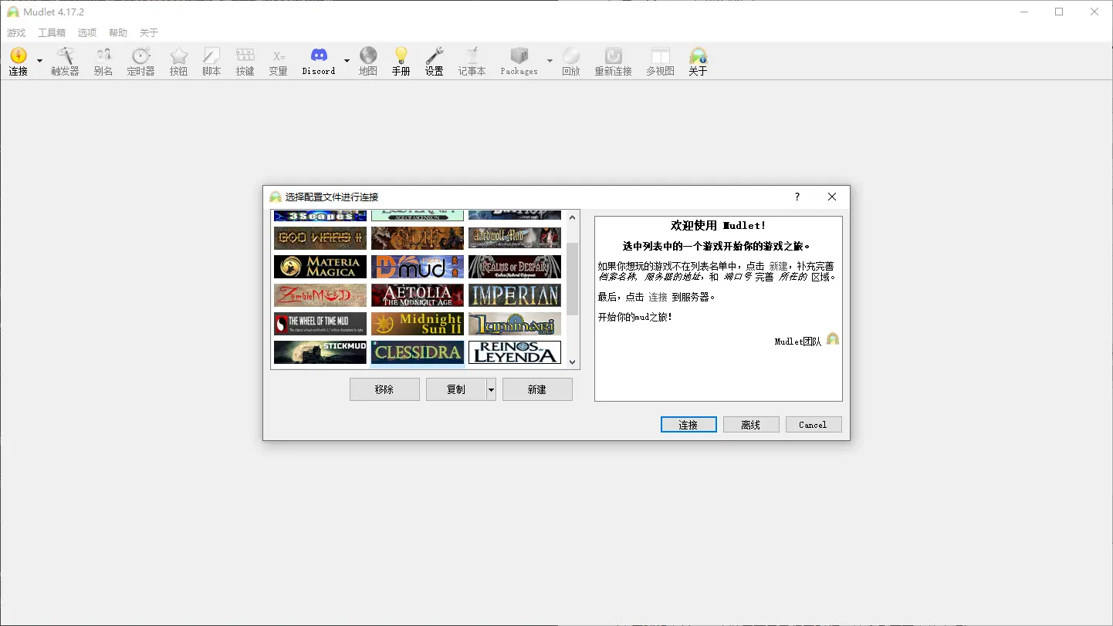Select the Aardwolf Mud profile
Viewport: 1113px width, 626px height.
click(515, 238)
